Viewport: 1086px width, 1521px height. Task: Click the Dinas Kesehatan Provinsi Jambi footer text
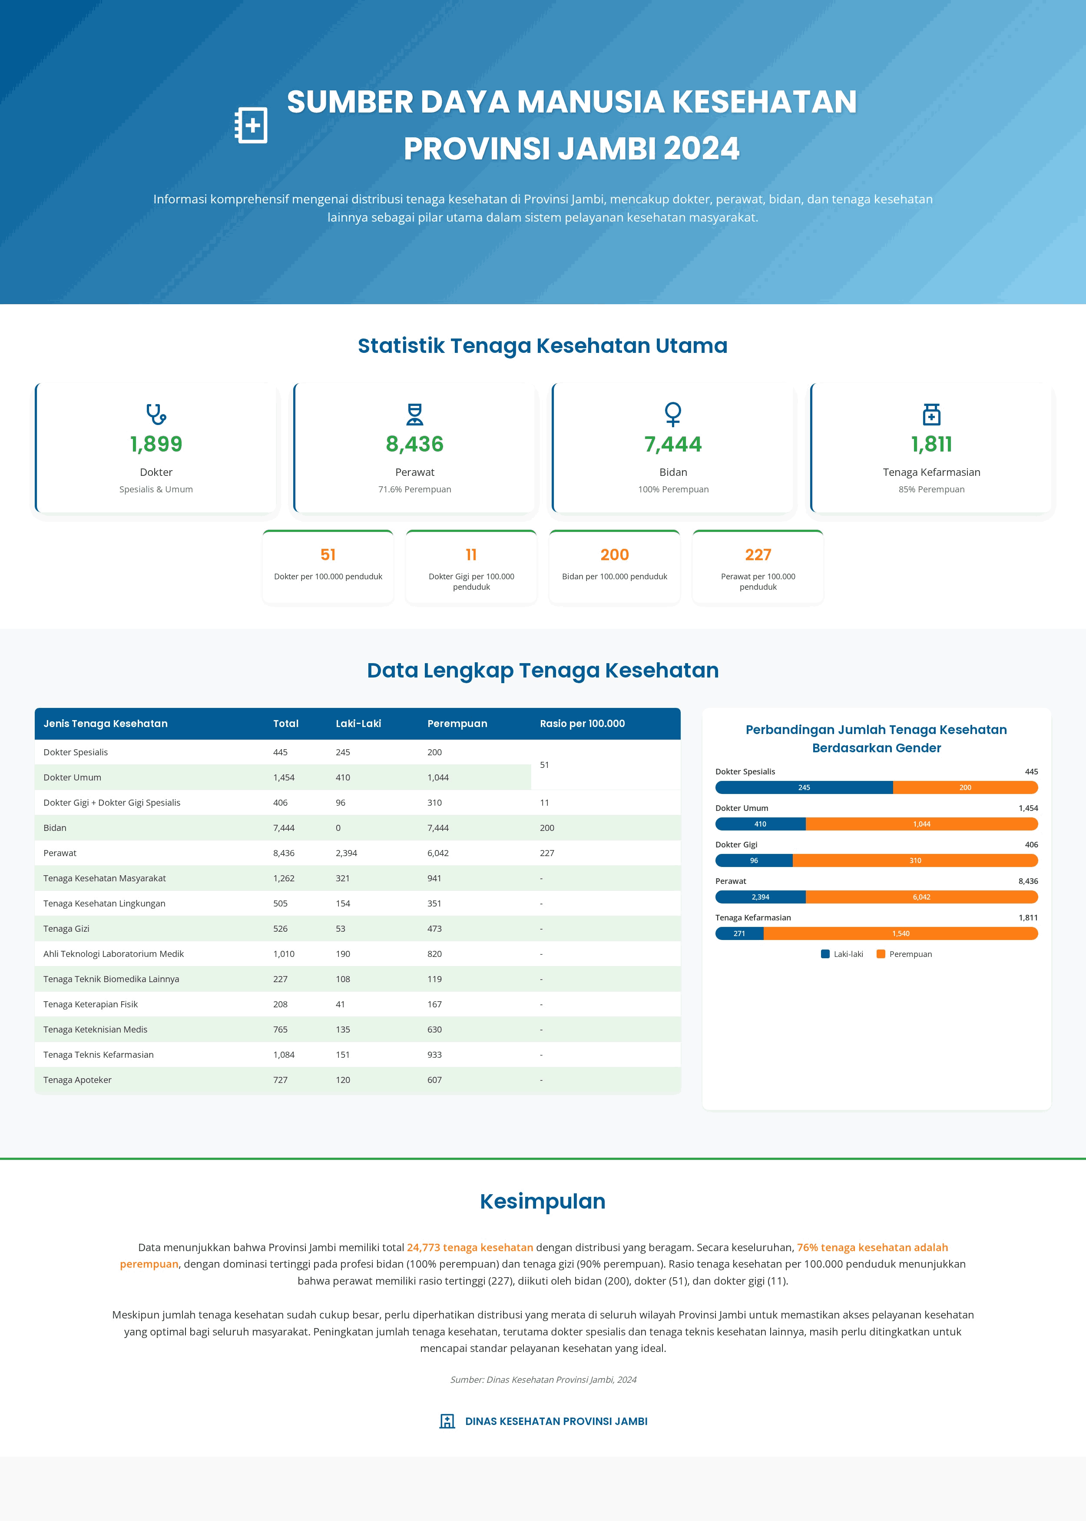pos(556,1421)
